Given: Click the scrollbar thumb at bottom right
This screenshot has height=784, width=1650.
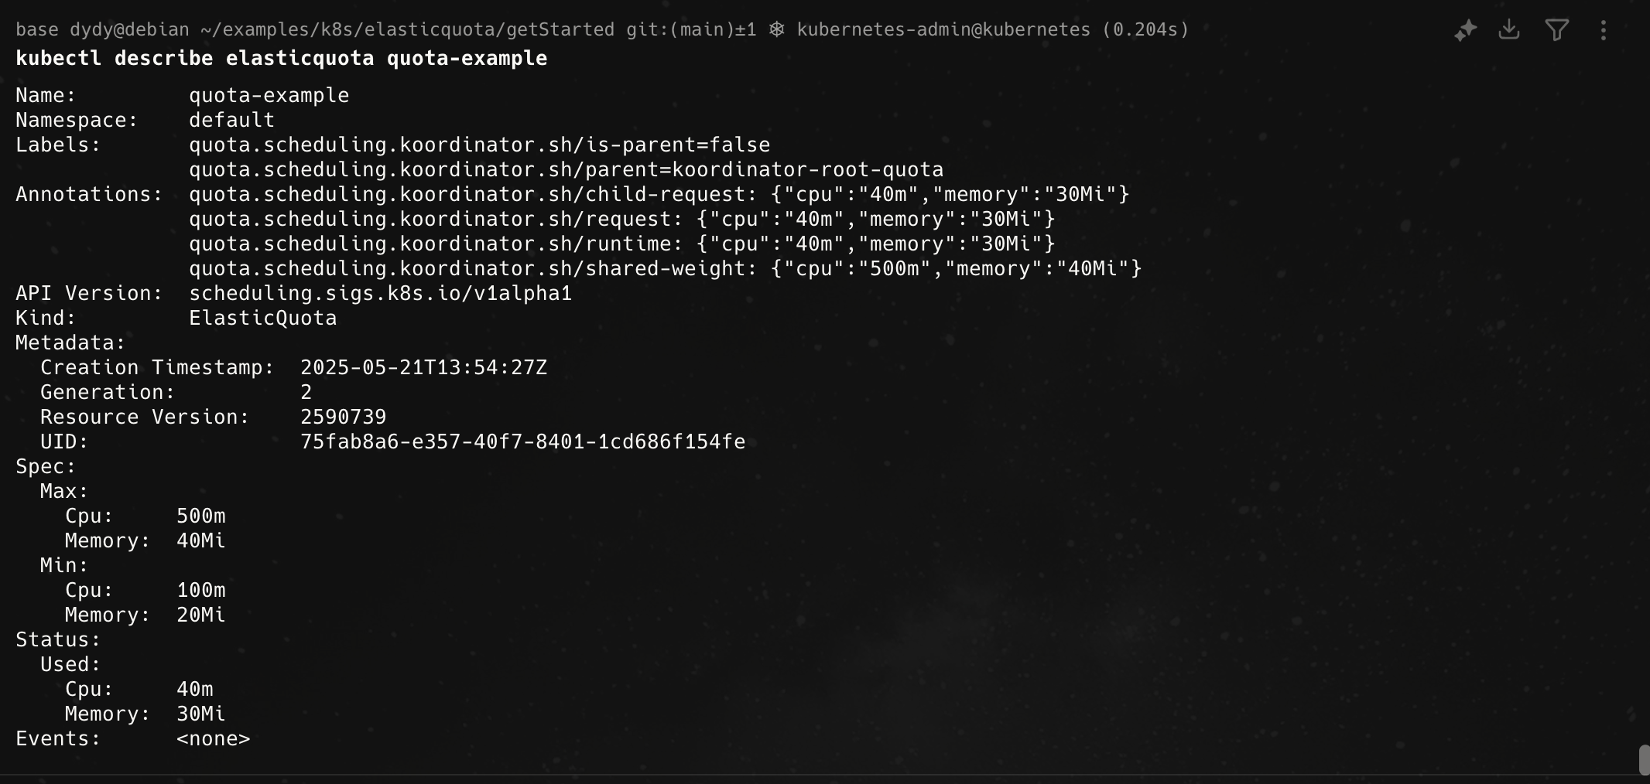Looking at the screenshot, I should [1644, 760].
